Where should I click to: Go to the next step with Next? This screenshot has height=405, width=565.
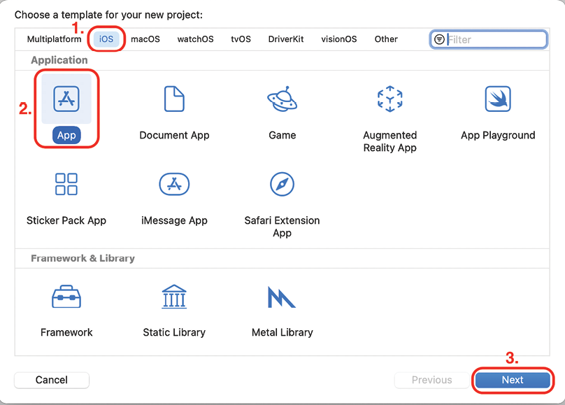[x=513, y=380]
